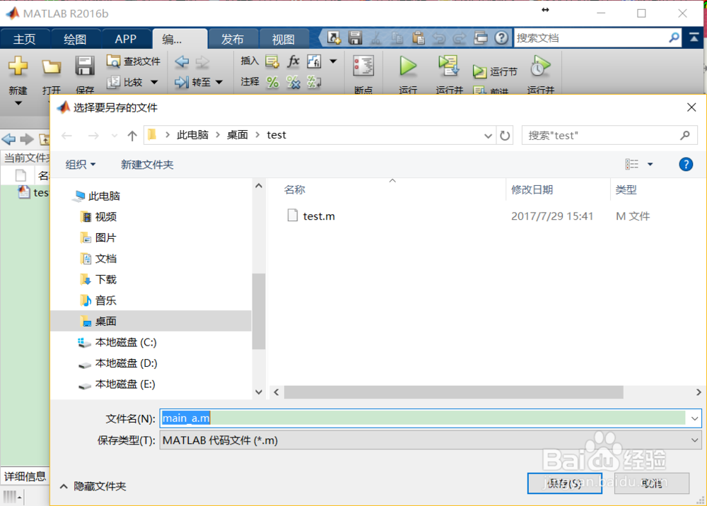The width and height of the screenshot is (707, 506).
Task: Open MATLAB help with the question mark icon
Action: [x=502, y=37]
